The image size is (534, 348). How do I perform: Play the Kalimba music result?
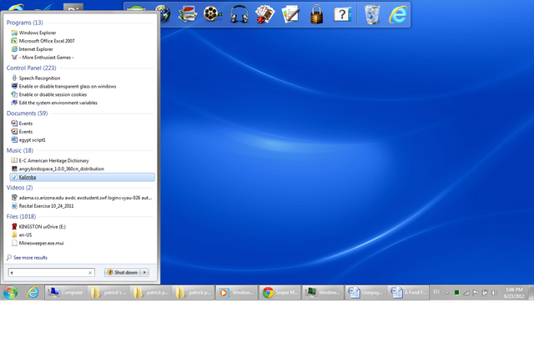click(82, 177)
